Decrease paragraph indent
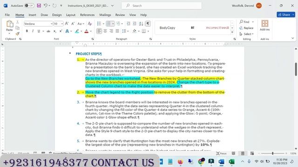298x167 pixels. 129,24
